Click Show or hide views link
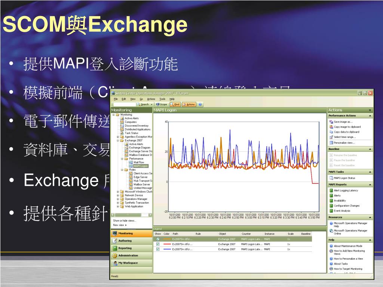 (125, 220)
